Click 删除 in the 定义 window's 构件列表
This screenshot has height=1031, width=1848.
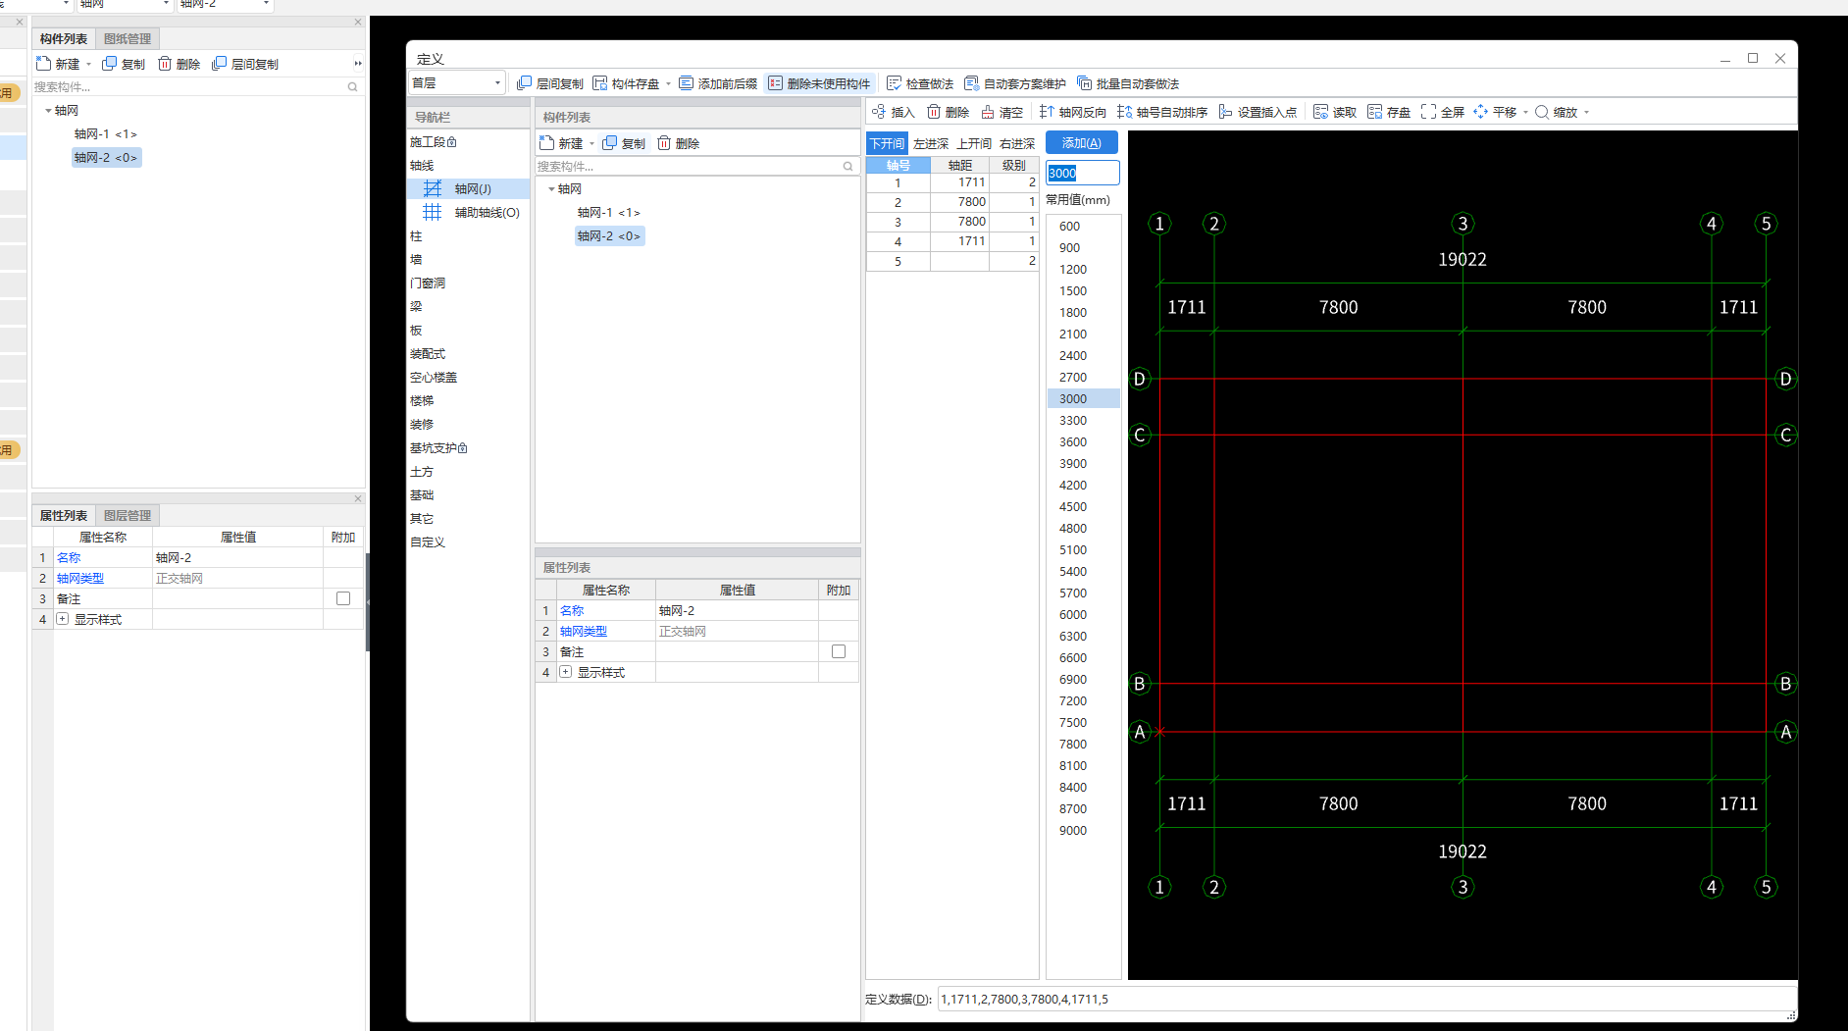(x=678, y=143)
